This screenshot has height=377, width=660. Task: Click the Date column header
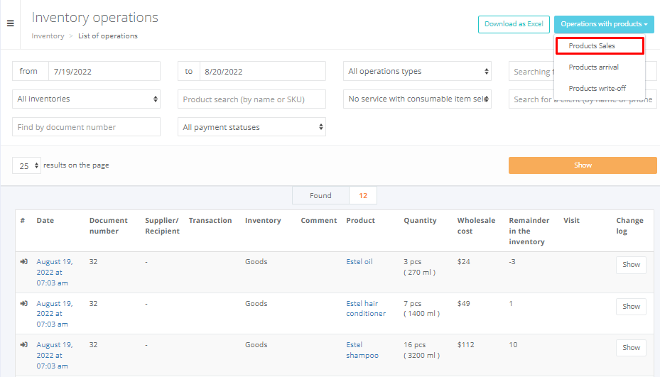(45, 221)
